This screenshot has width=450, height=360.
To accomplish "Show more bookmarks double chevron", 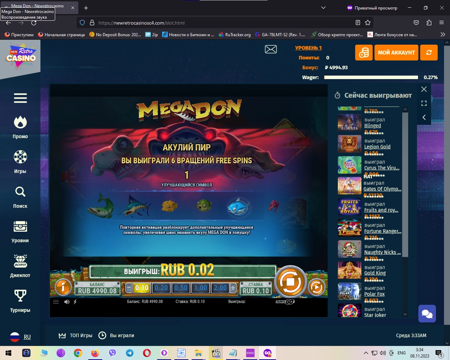I will point(443,34).
